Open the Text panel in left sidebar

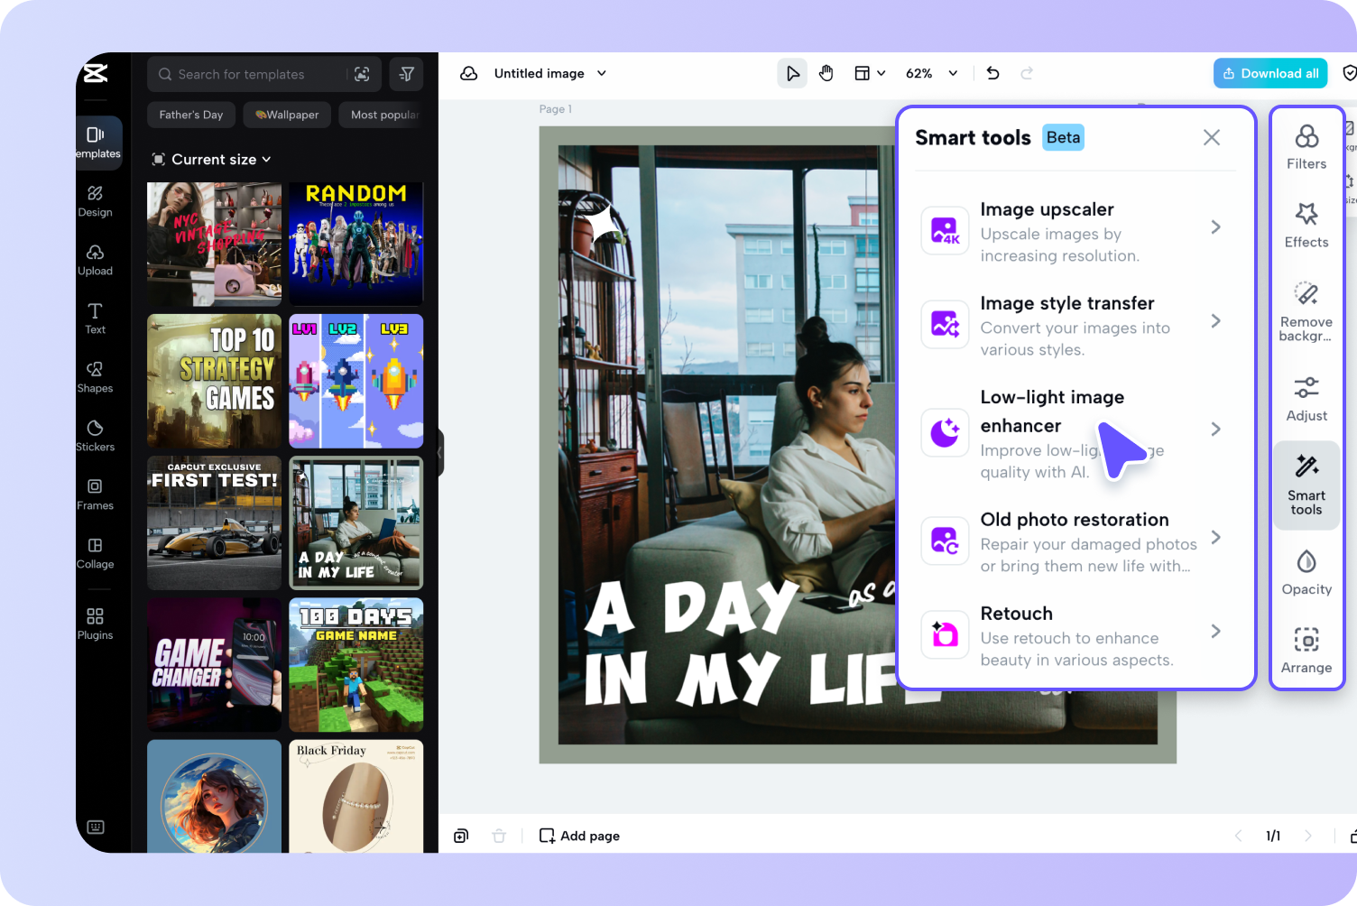pyautogui.click(x=95, y=320)
